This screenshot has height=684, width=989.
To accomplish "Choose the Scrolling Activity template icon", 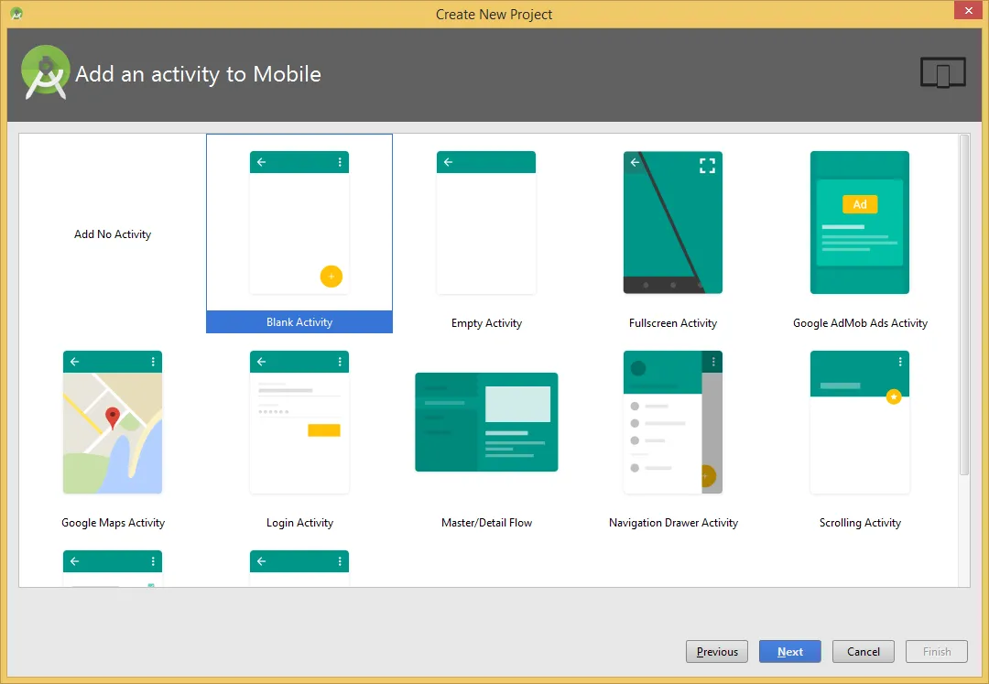I will point(859,422).
